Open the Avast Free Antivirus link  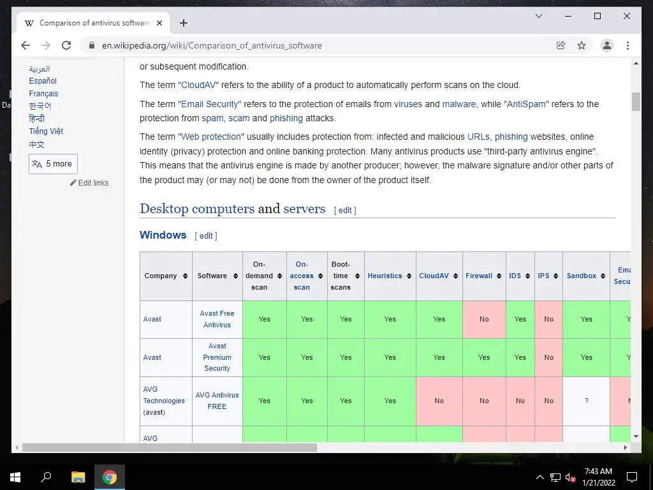[x=217, y=319]
